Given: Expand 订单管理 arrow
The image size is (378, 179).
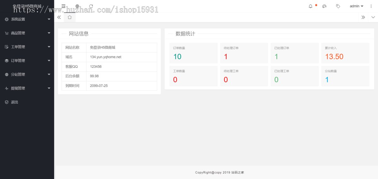Looking at the screenshot, I should point(49,61).
